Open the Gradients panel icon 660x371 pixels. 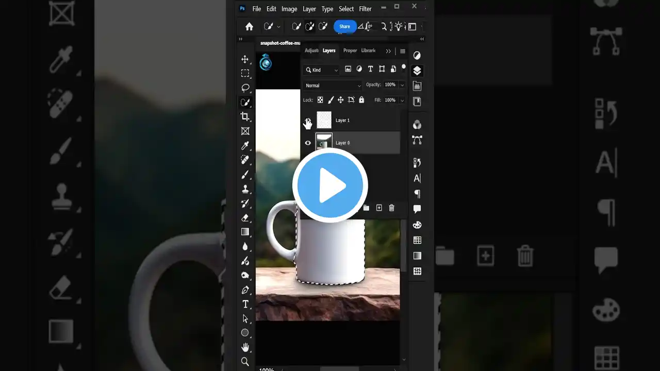[417, 256]
